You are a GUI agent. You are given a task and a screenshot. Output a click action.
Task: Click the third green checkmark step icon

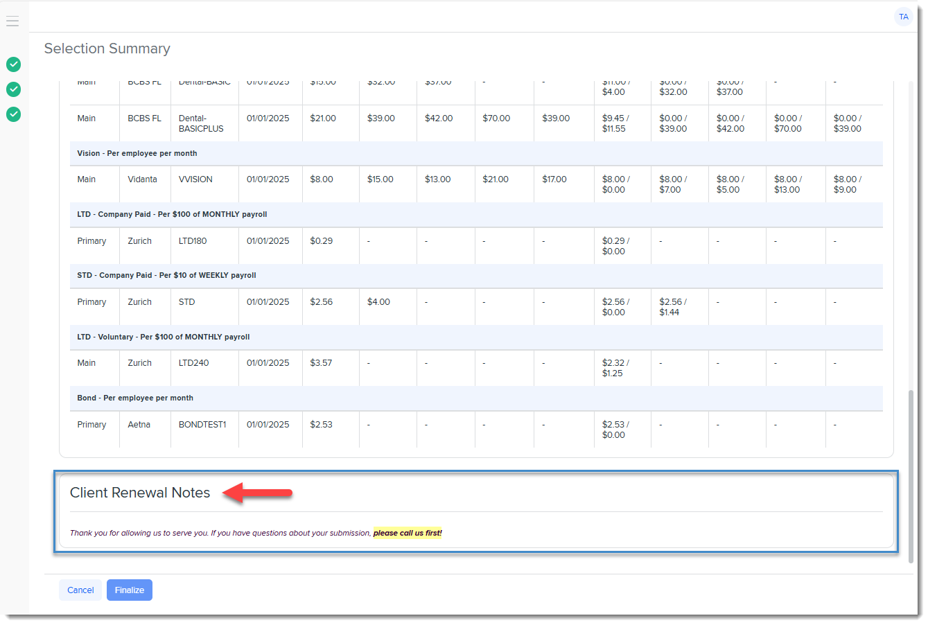click(14, 114)
